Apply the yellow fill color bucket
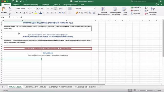 point(36,13)
